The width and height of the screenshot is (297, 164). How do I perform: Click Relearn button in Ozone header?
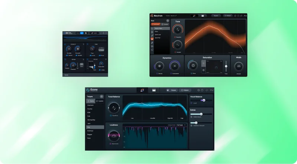click(185, 90)
